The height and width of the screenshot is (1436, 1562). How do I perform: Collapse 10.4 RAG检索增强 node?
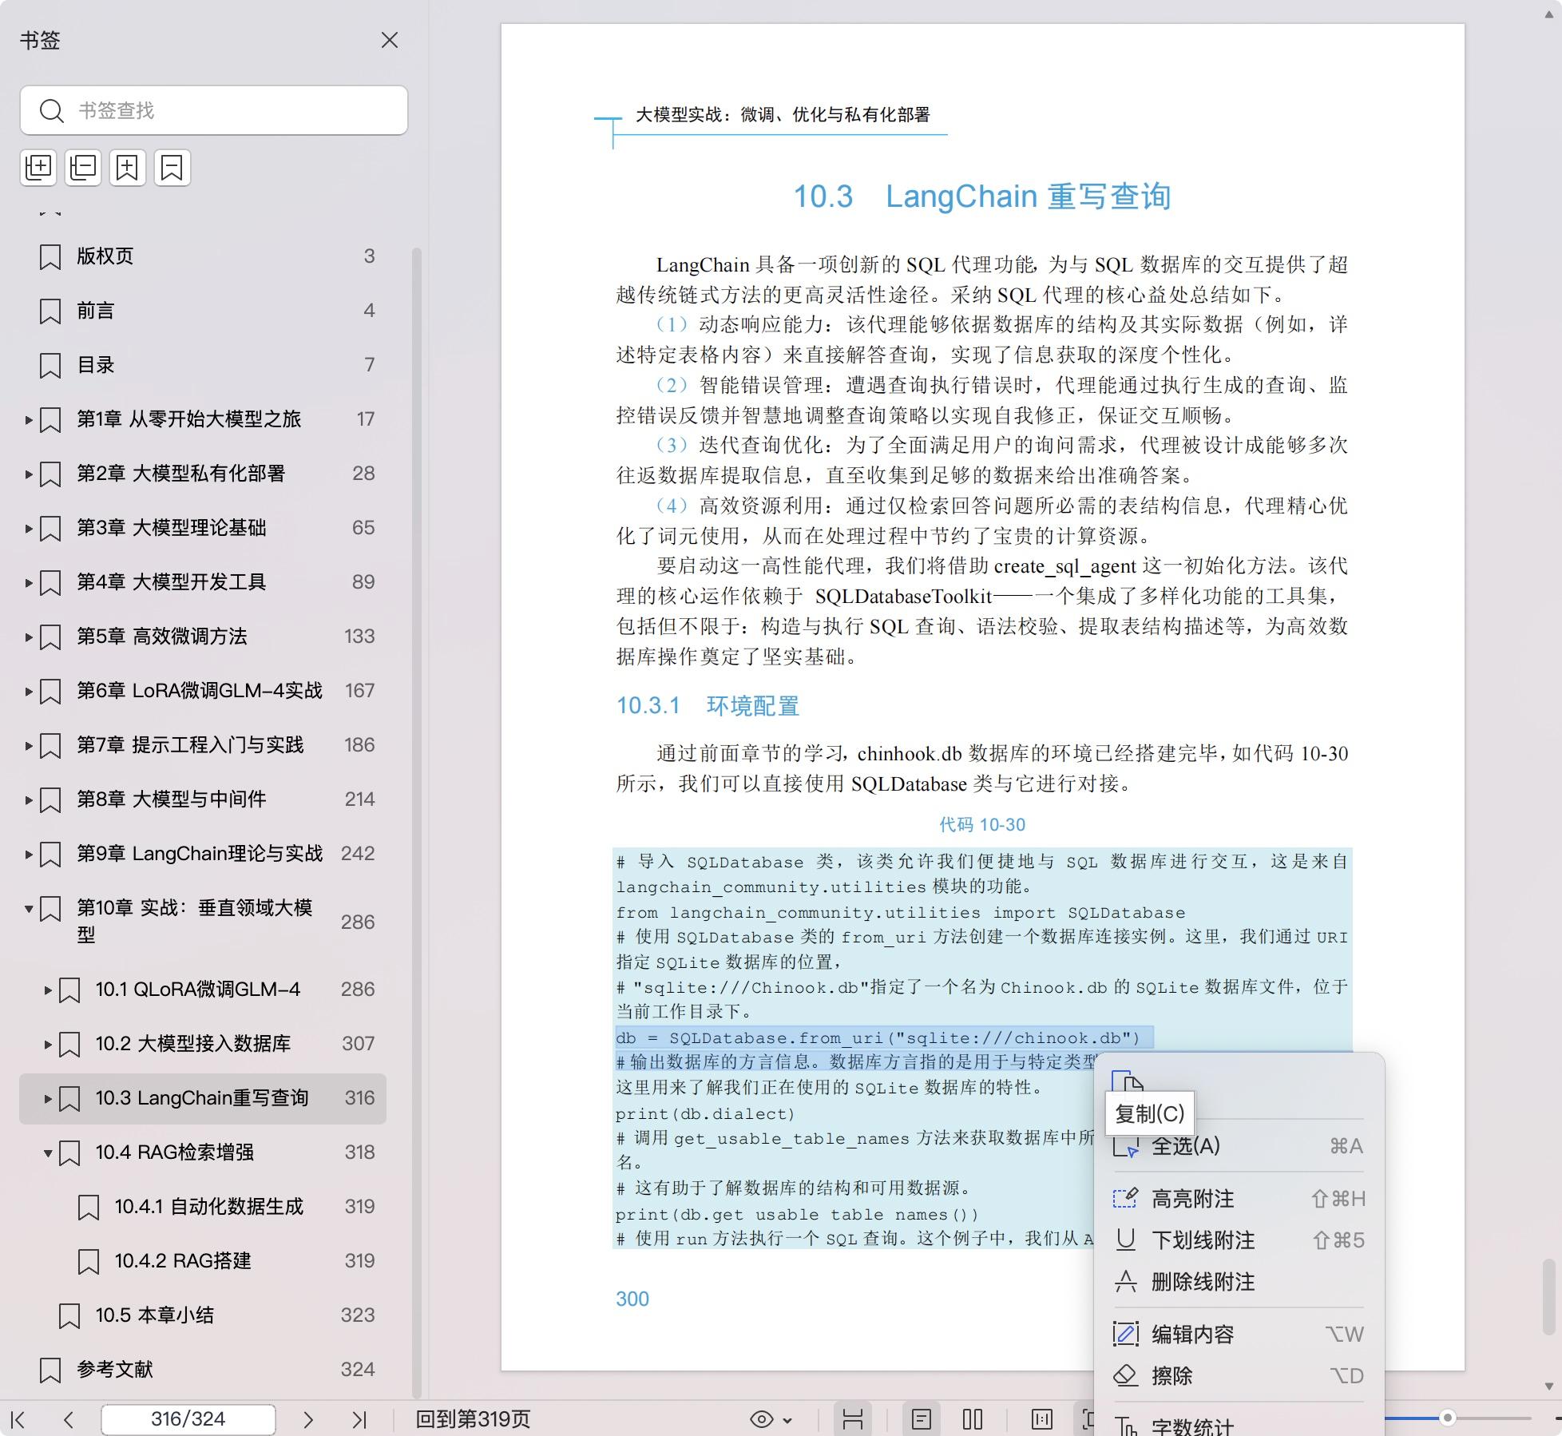pyautogui.click(x=48, y=1152)
